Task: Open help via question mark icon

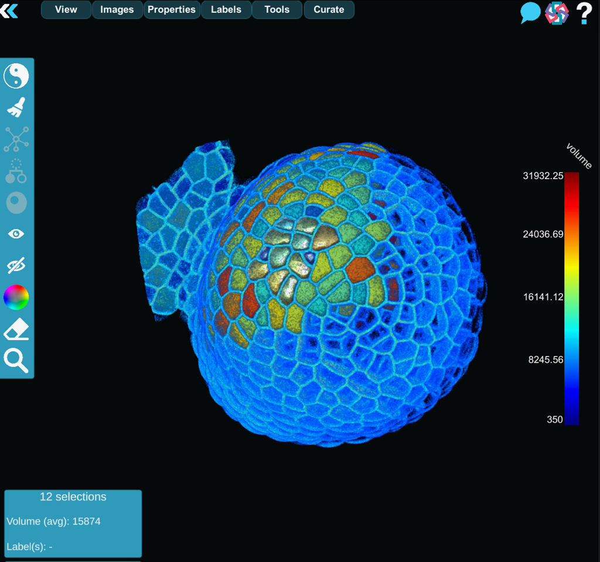Action: pos(584,13)
